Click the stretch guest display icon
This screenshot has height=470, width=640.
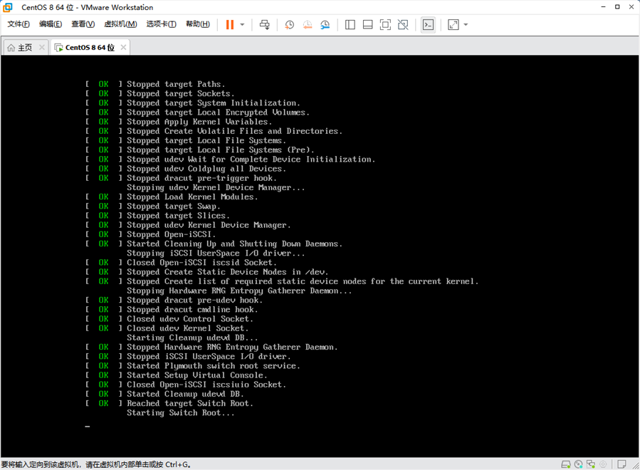coord(453,24)
